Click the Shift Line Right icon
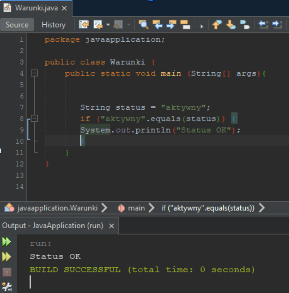 tap(277, 25)
